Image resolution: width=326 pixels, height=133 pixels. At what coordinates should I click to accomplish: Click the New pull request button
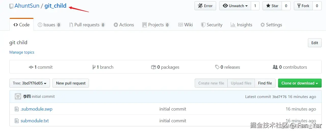click(x=71, y=83)
